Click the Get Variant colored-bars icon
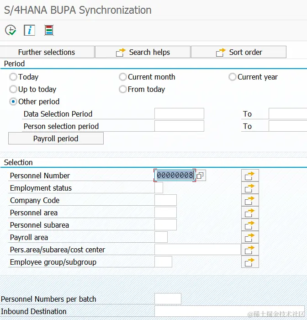Viewport: 307px width, 320px height. (x=49, y=30)
